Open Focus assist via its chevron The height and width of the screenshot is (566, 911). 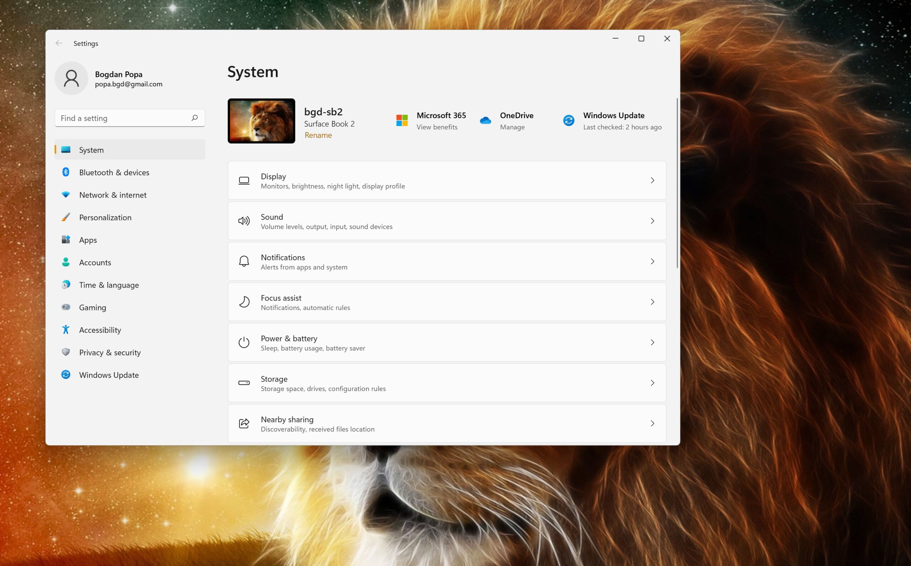(653, 302)
